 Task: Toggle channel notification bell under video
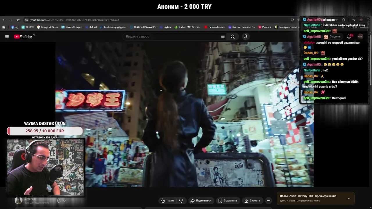59,201
